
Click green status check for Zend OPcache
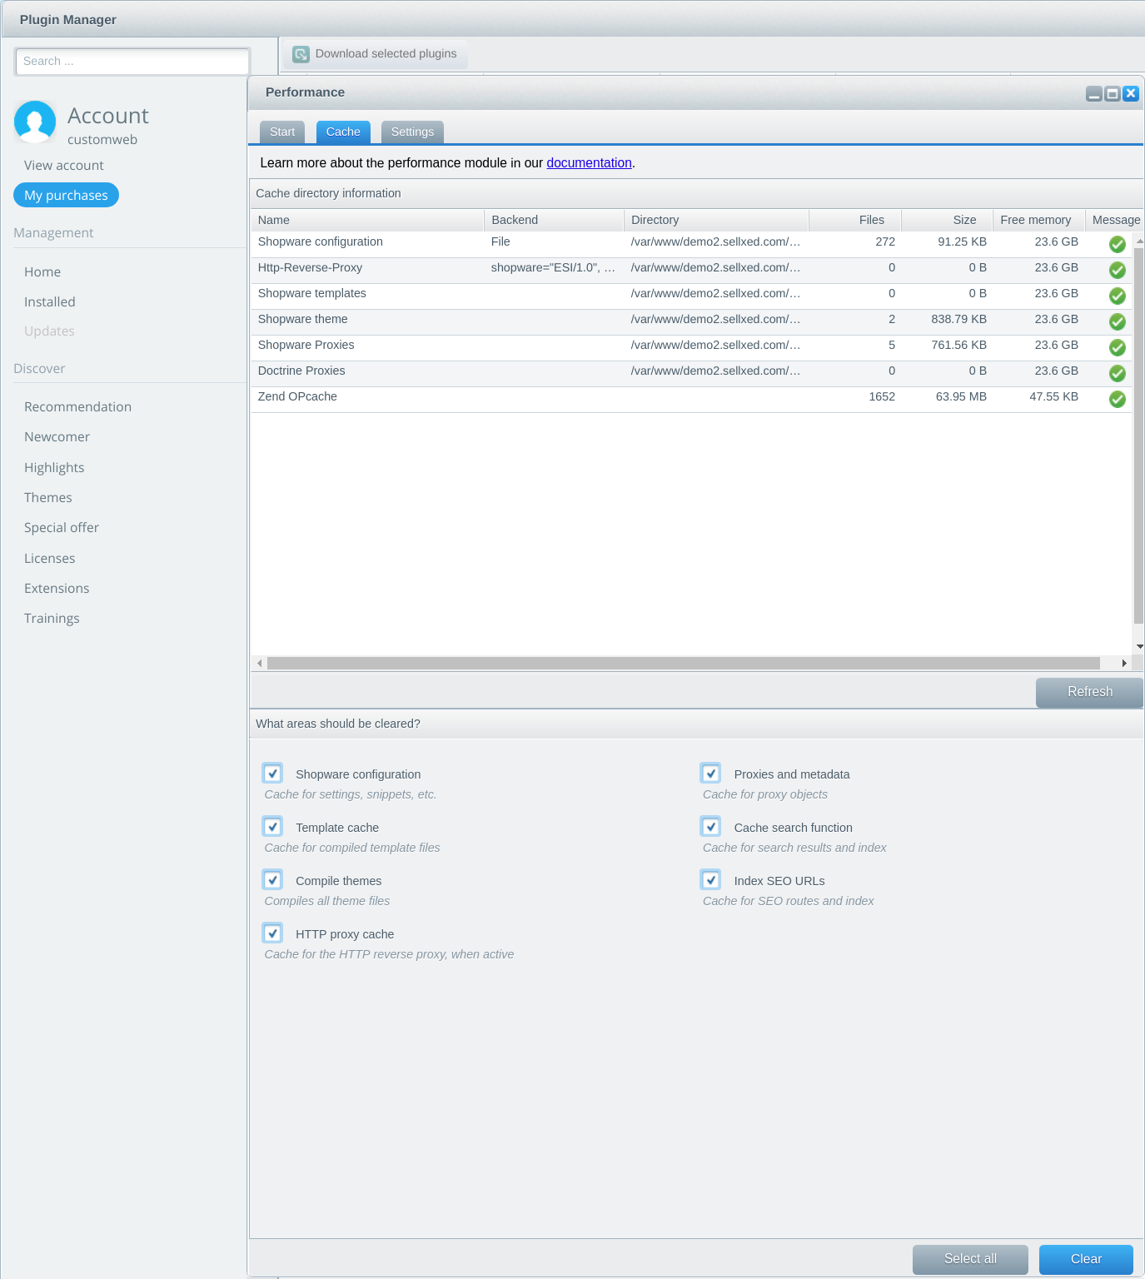pyautogui.click(x=1117, y=399)
